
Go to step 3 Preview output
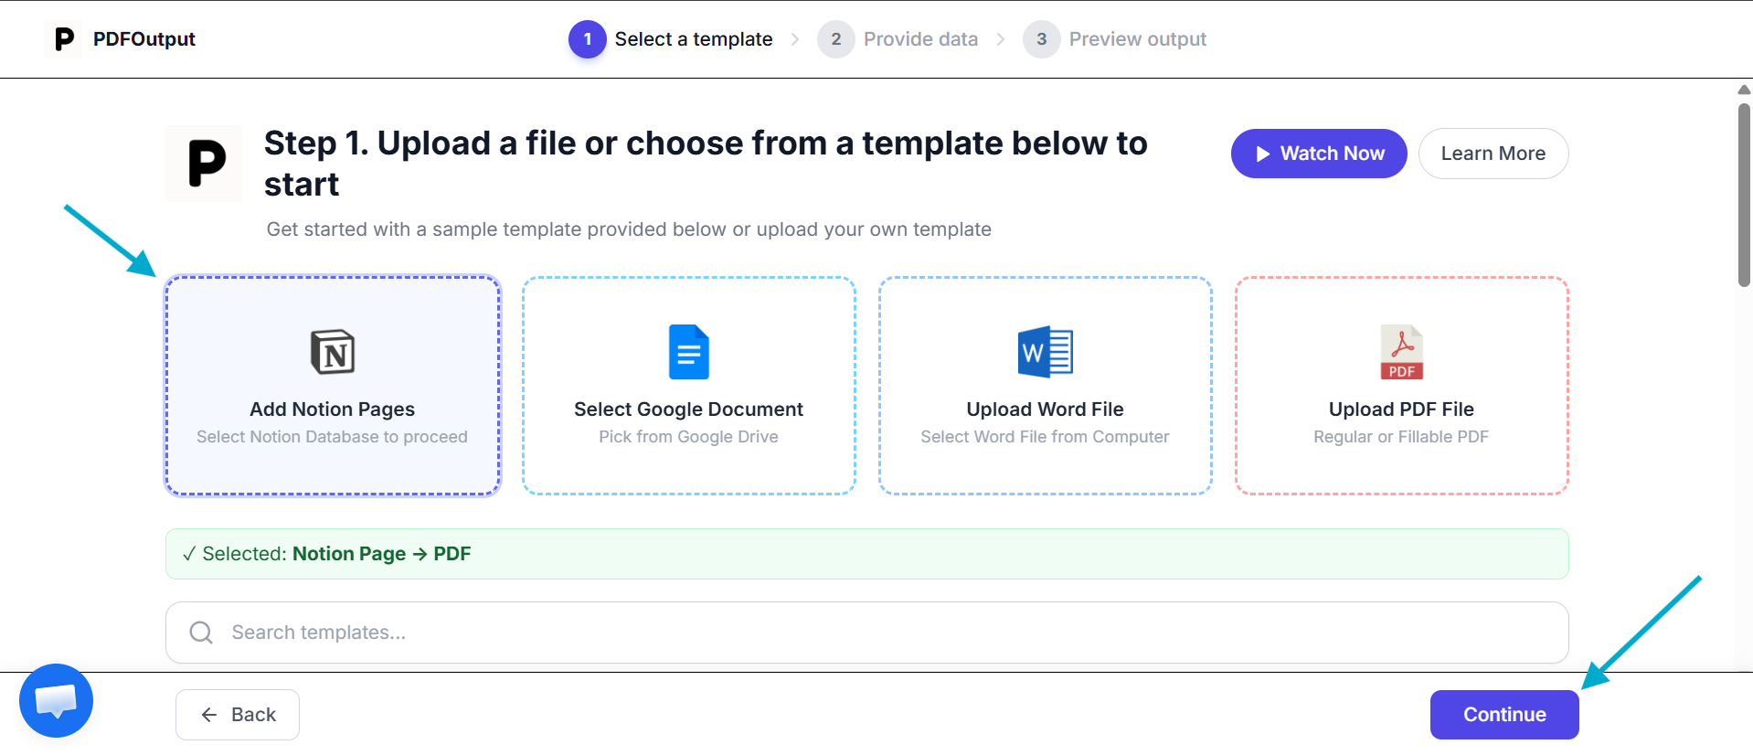(1115, 39)
